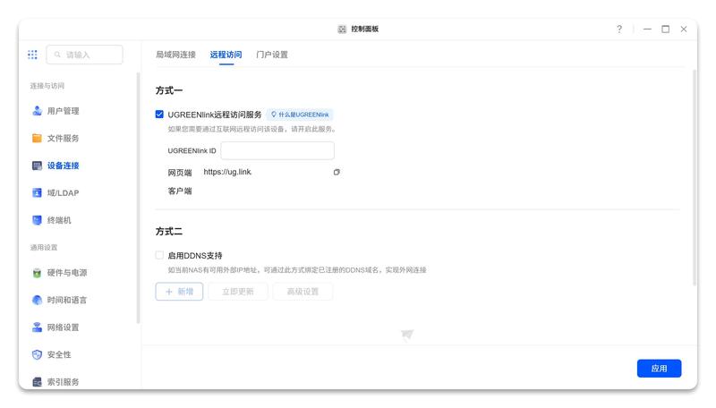Click the https://ug.link URL text

tap(227, 172)
